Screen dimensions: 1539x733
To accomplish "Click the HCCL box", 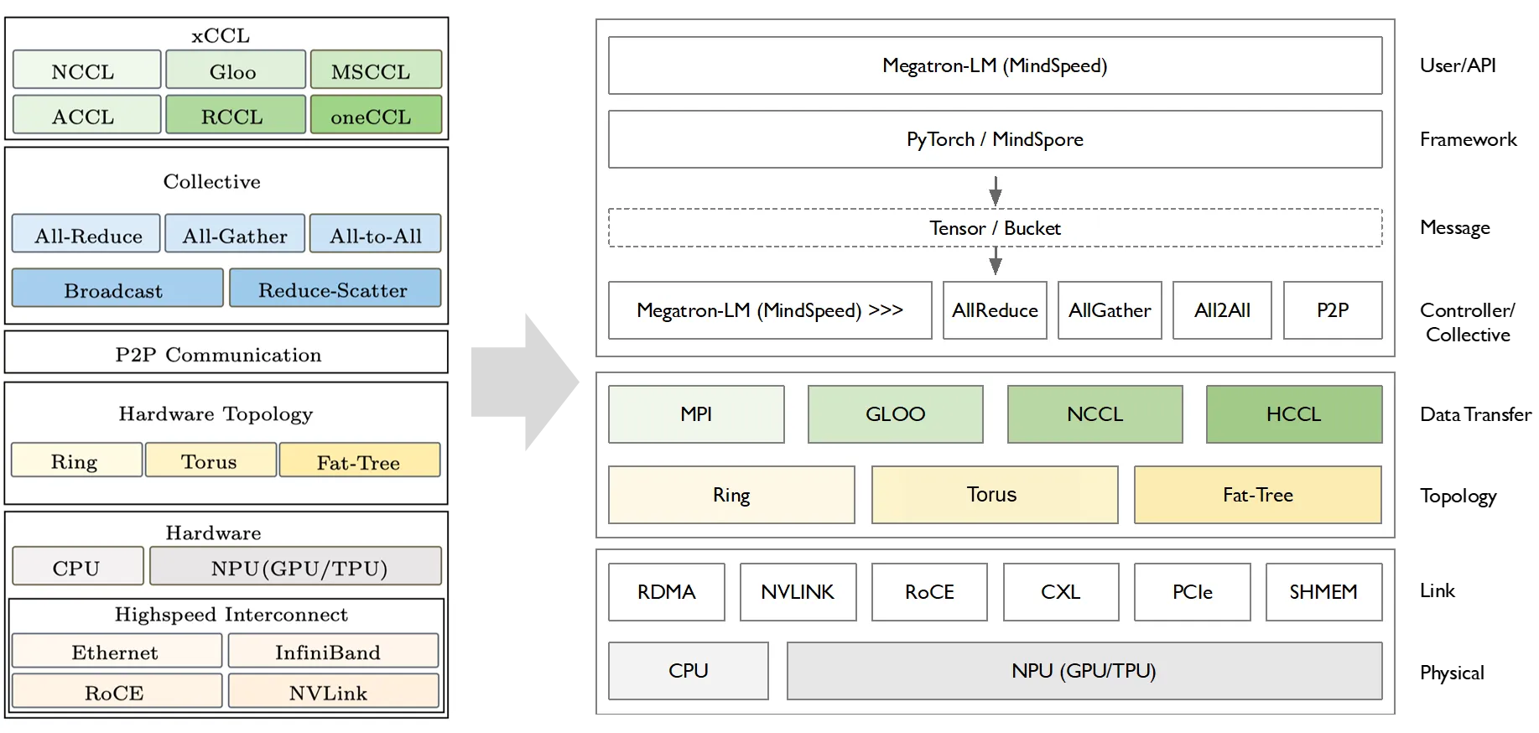I will tap(1293, 414).
